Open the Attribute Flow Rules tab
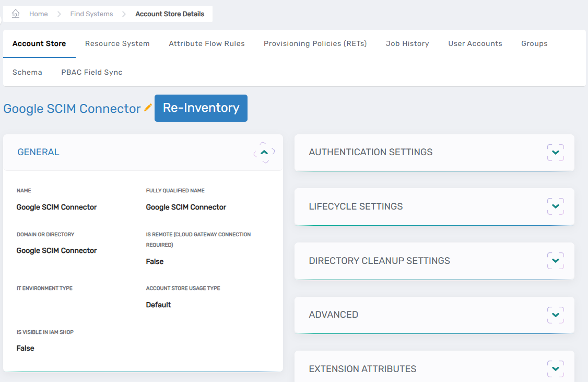 coord(207,44)
